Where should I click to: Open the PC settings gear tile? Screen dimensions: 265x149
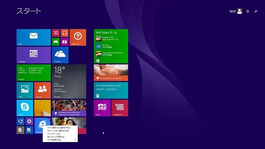pos(29,121)
